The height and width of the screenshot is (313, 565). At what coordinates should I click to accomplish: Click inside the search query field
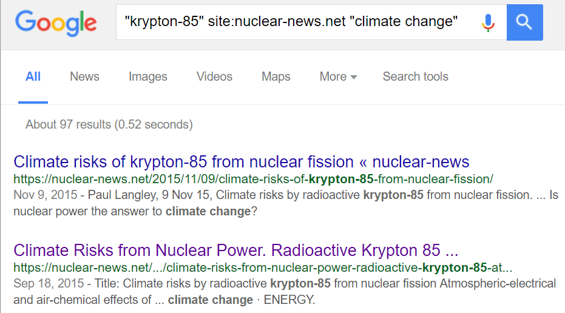[x=291, y=22]
